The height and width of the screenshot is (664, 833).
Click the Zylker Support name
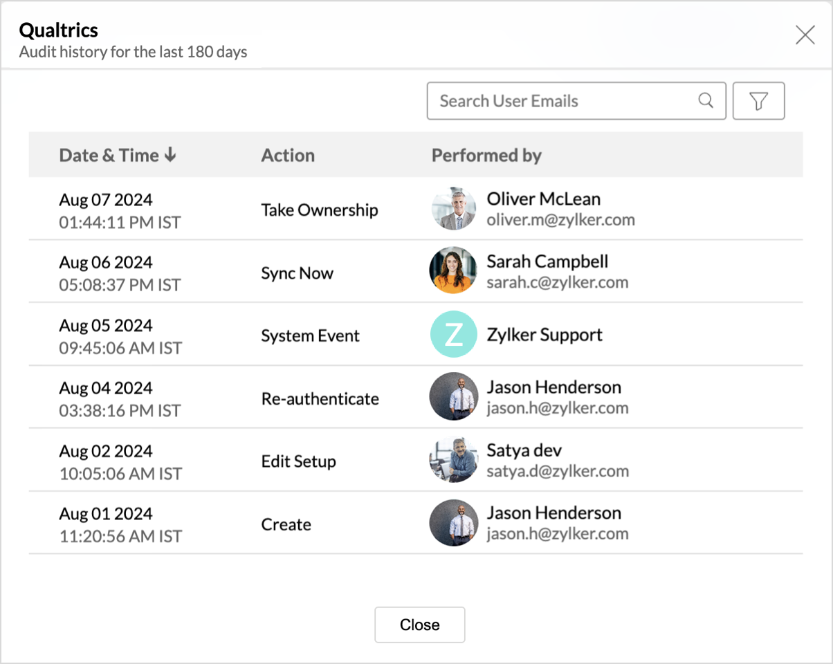[544, 335]
